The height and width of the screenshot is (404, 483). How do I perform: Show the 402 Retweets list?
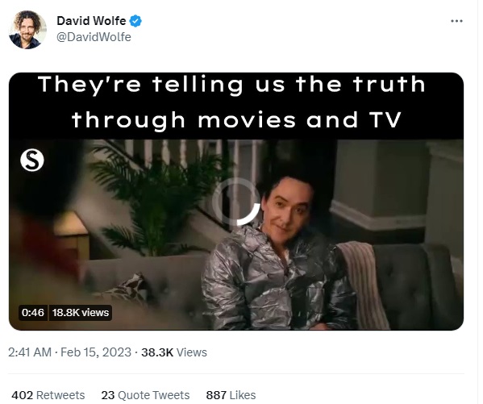point(48,395)
